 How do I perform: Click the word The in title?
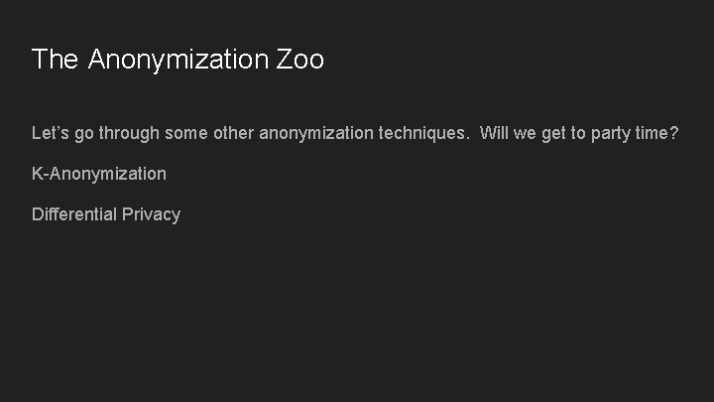click(55, 60)
